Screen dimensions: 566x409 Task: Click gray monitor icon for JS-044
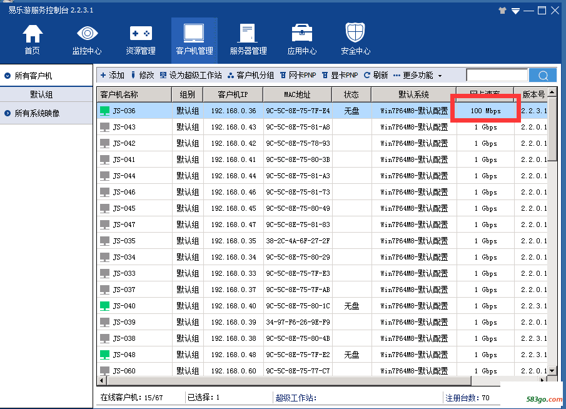coord(104,176)
